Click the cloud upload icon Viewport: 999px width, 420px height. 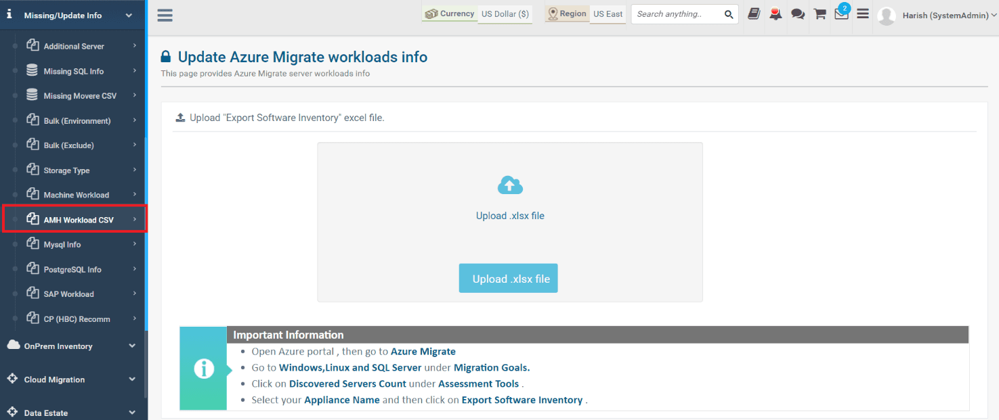[x=510, y=185]
